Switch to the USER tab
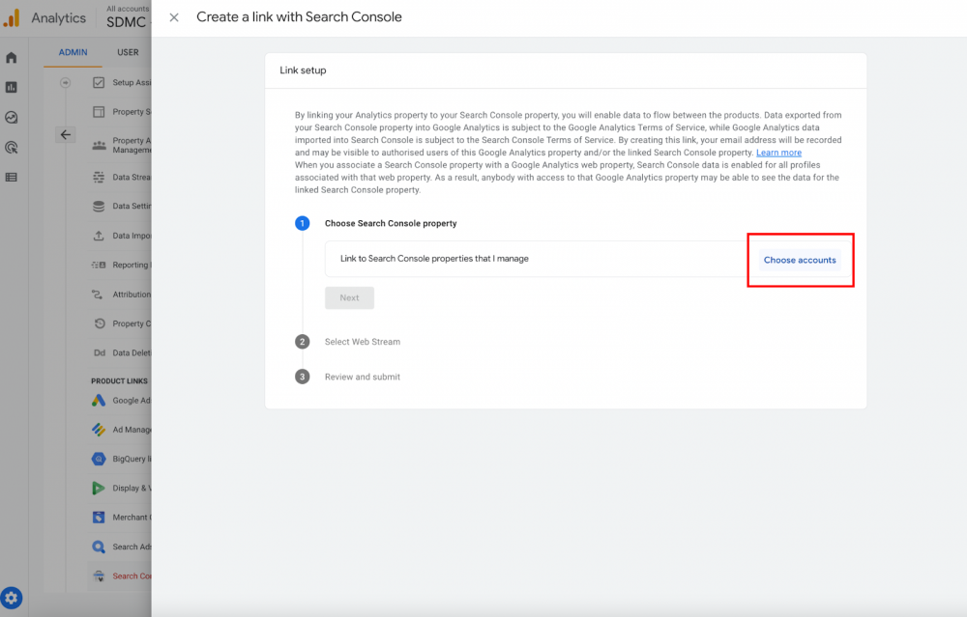 pos(128,52)
